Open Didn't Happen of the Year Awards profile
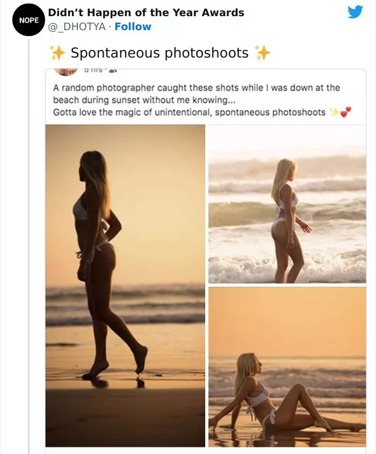 click(x=146, y=12)
